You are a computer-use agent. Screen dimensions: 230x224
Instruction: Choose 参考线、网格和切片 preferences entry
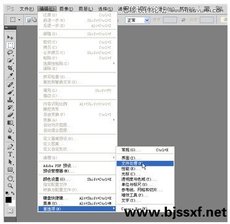pyautogui.click(x=145, y=190)
